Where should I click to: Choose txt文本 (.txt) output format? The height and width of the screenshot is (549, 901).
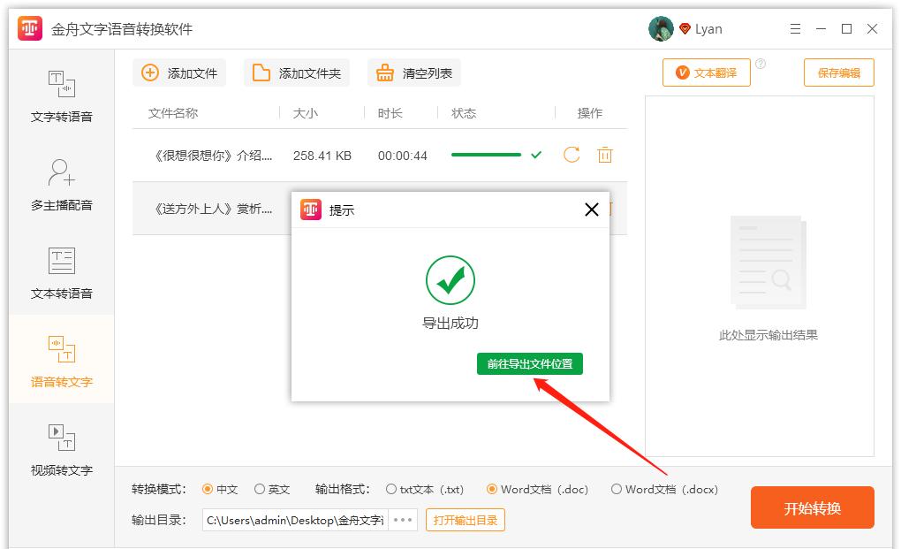pyautogui.click(x=390, y=489)
